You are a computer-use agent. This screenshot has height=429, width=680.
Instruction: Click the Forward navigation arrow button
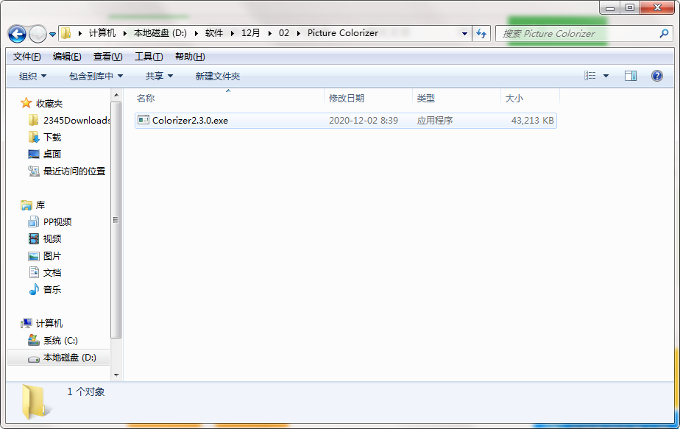38,33
